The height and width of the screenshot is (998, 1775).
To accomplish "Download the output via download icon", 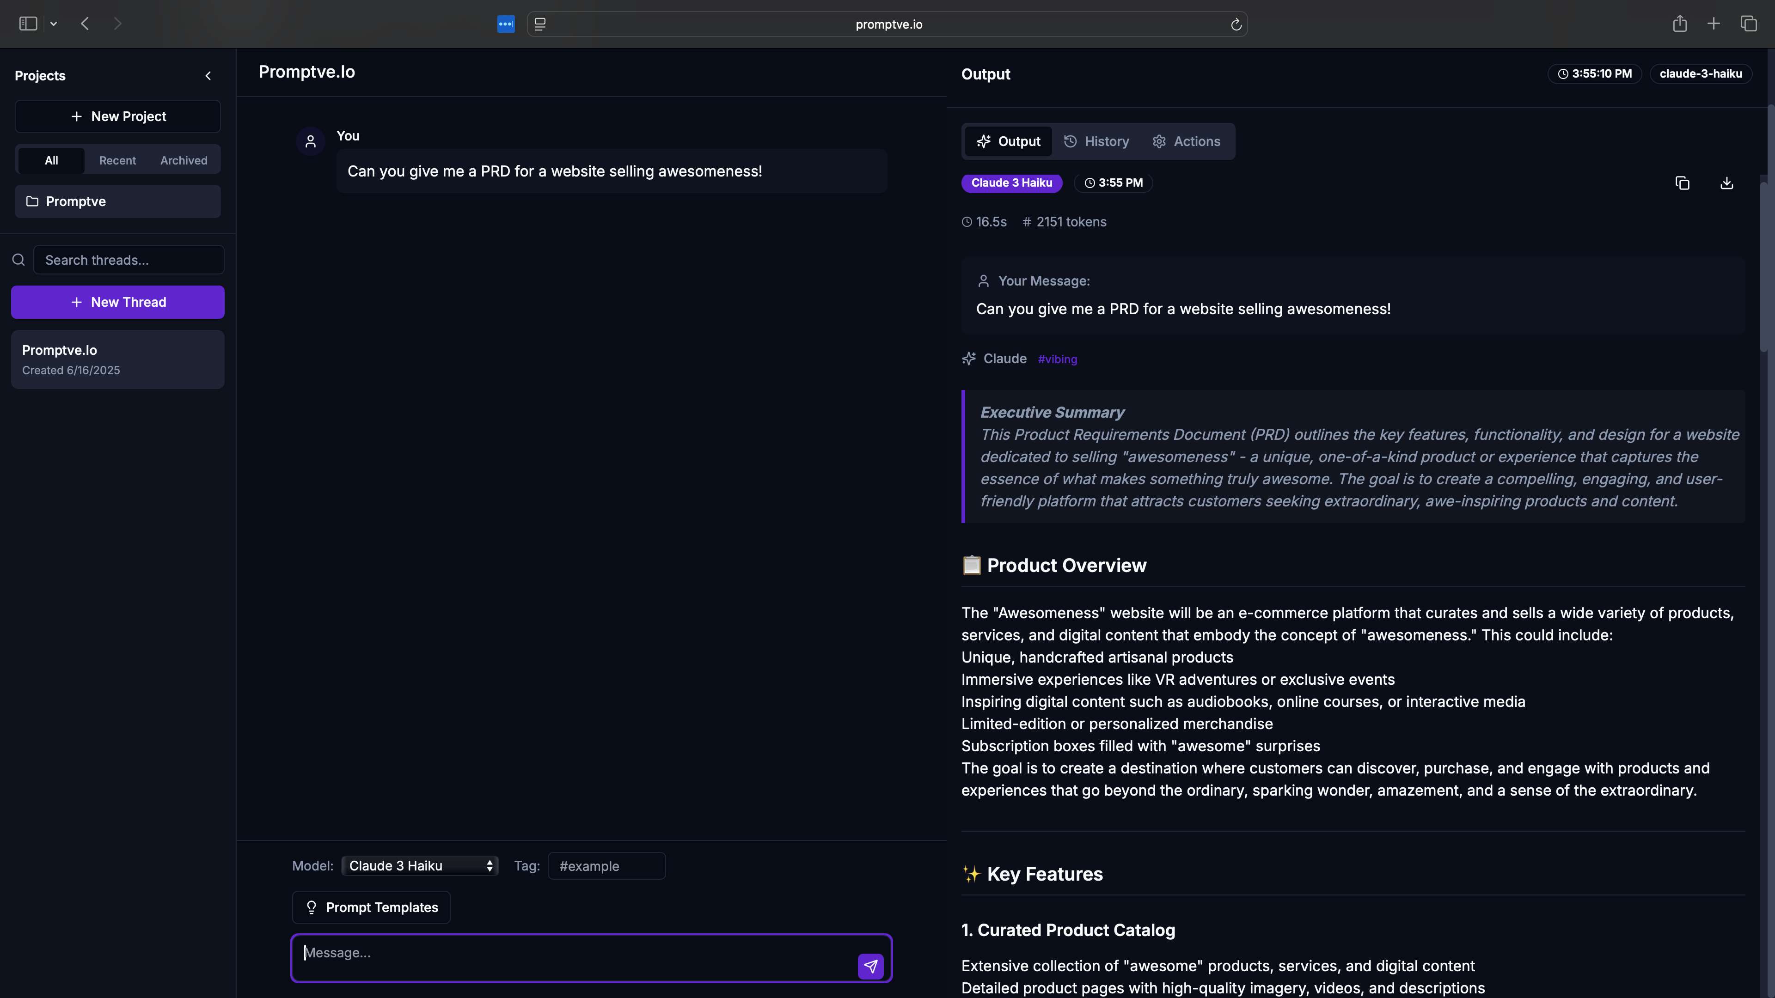I will coord(1726,183).
